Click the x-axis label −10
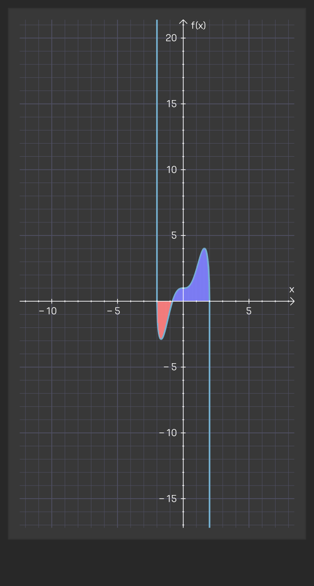Viewport: 314px width, 586px height. 48,311
